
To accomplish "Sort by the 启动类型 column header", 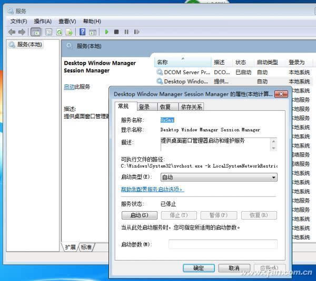I will (x=270, y=62).
